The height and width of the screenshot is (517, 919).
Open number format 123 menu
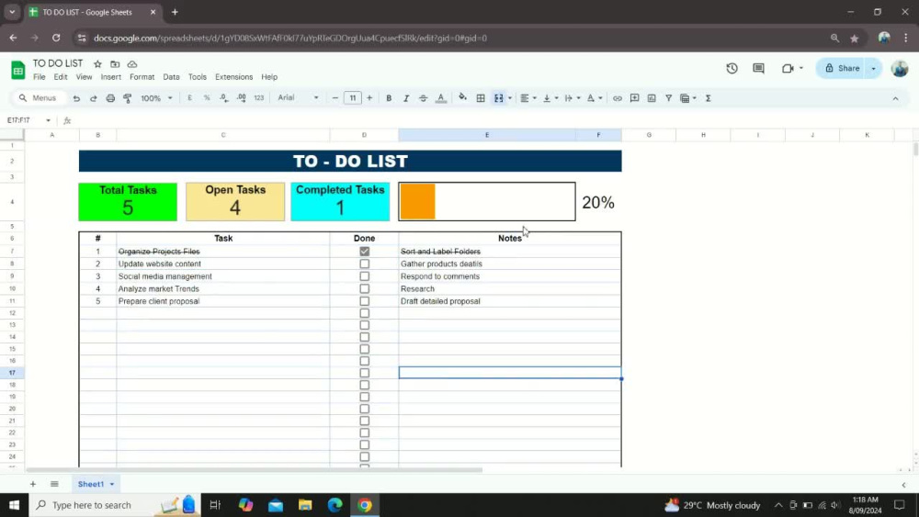(x=259, y=98)
